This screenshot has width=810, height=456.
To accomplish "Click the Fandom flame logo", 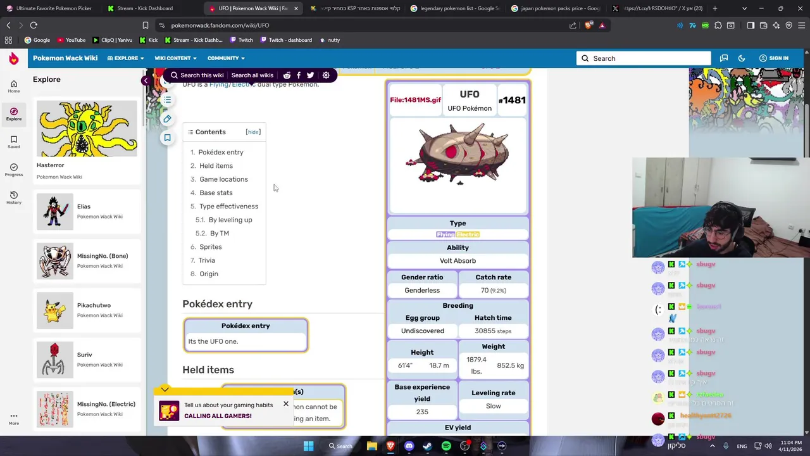I will 13,58.
